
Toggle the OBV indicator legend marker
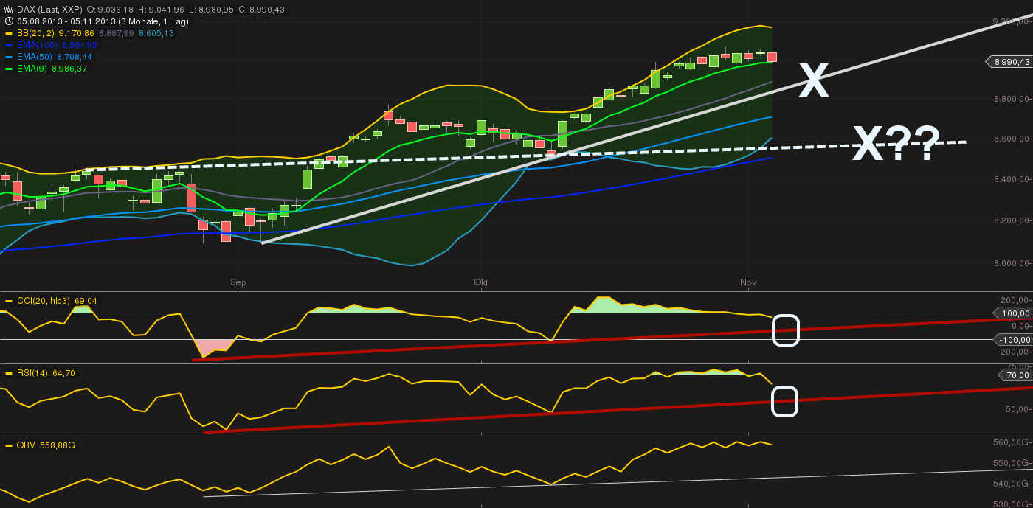click(x=9, y=445)
